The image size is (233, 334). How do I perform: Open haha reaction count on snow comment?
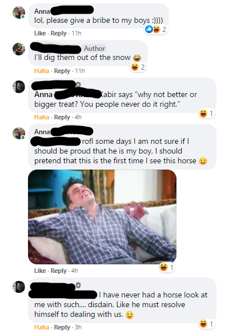point(138,67)
